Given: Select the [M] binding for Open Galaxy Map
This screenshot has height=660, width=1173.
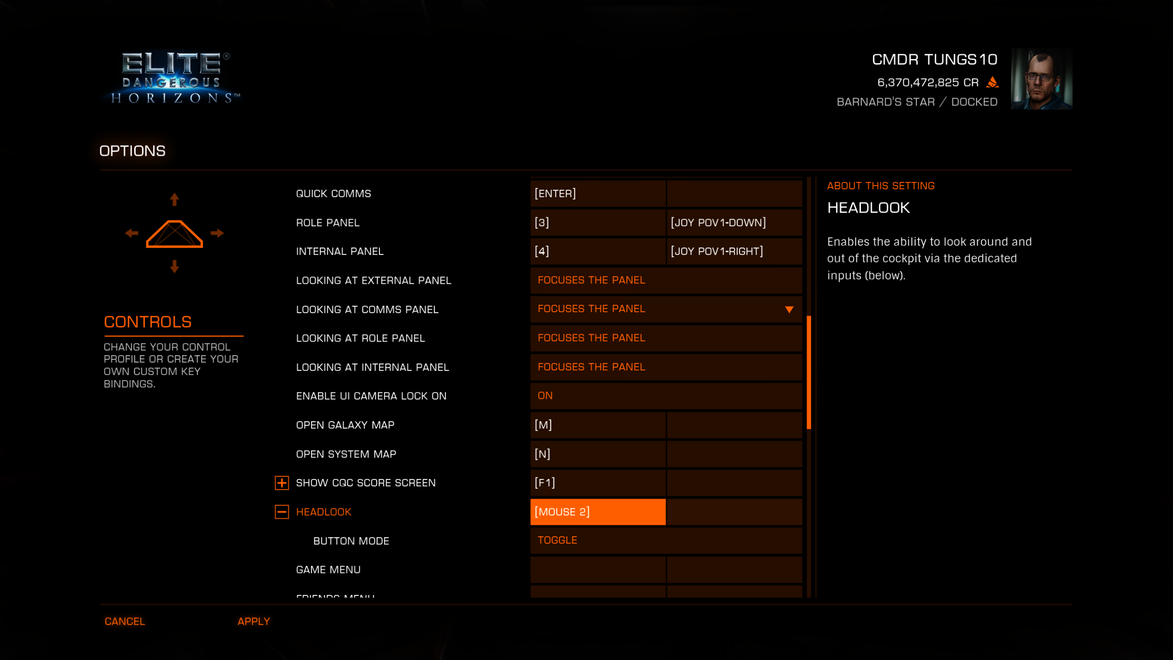Looking at the screenshot, I should click(598, 425).
